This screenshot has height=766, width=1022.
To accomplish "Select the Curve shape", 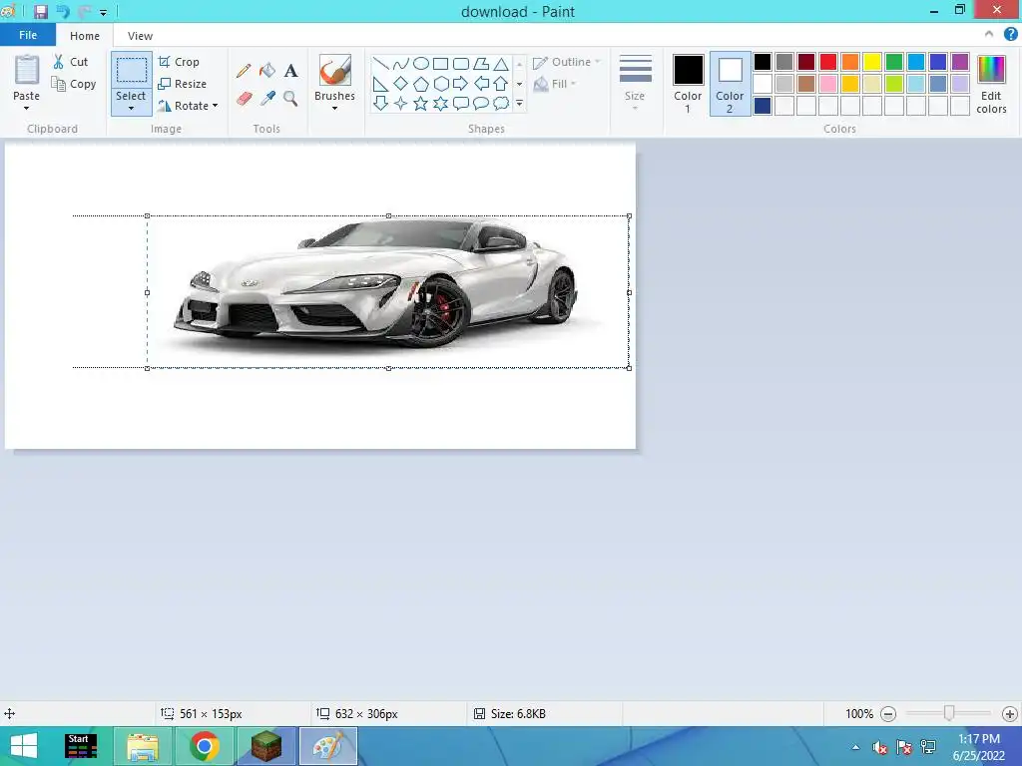I will (401, 64).
